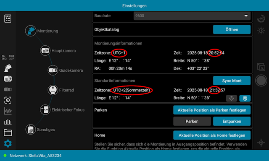Click the gray GPS locate target icon

(232, 99)
